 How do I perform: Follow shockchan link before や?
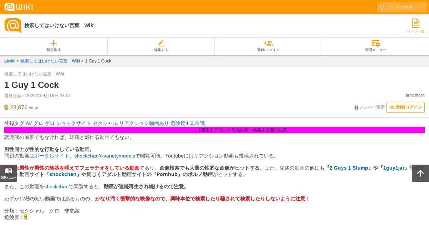tap(87, 156)
